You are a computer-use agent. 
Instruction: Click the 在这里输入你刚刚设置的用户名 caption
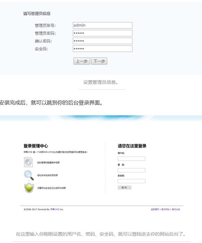click(x=101, y=234)
